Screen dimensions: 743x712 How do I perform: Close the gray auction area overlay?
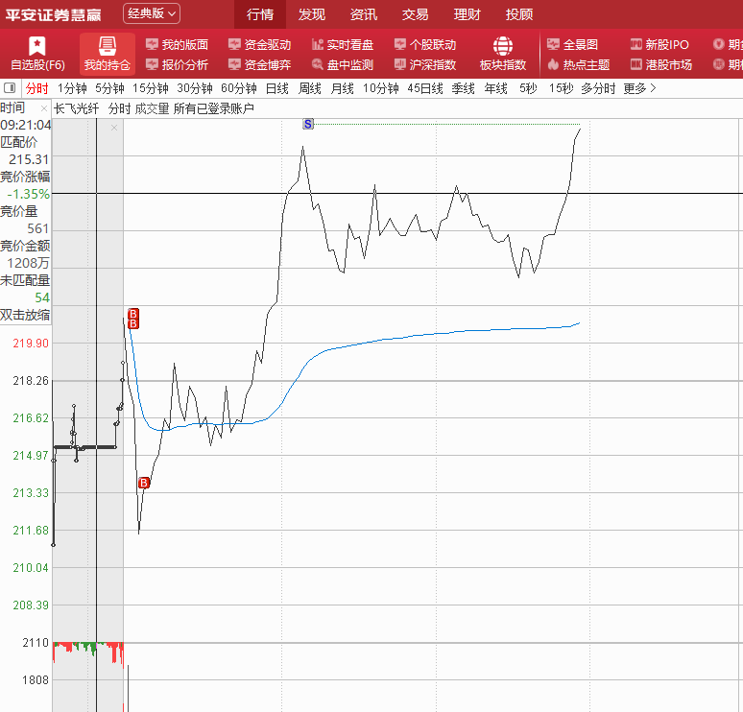click(x=114, y=128)
